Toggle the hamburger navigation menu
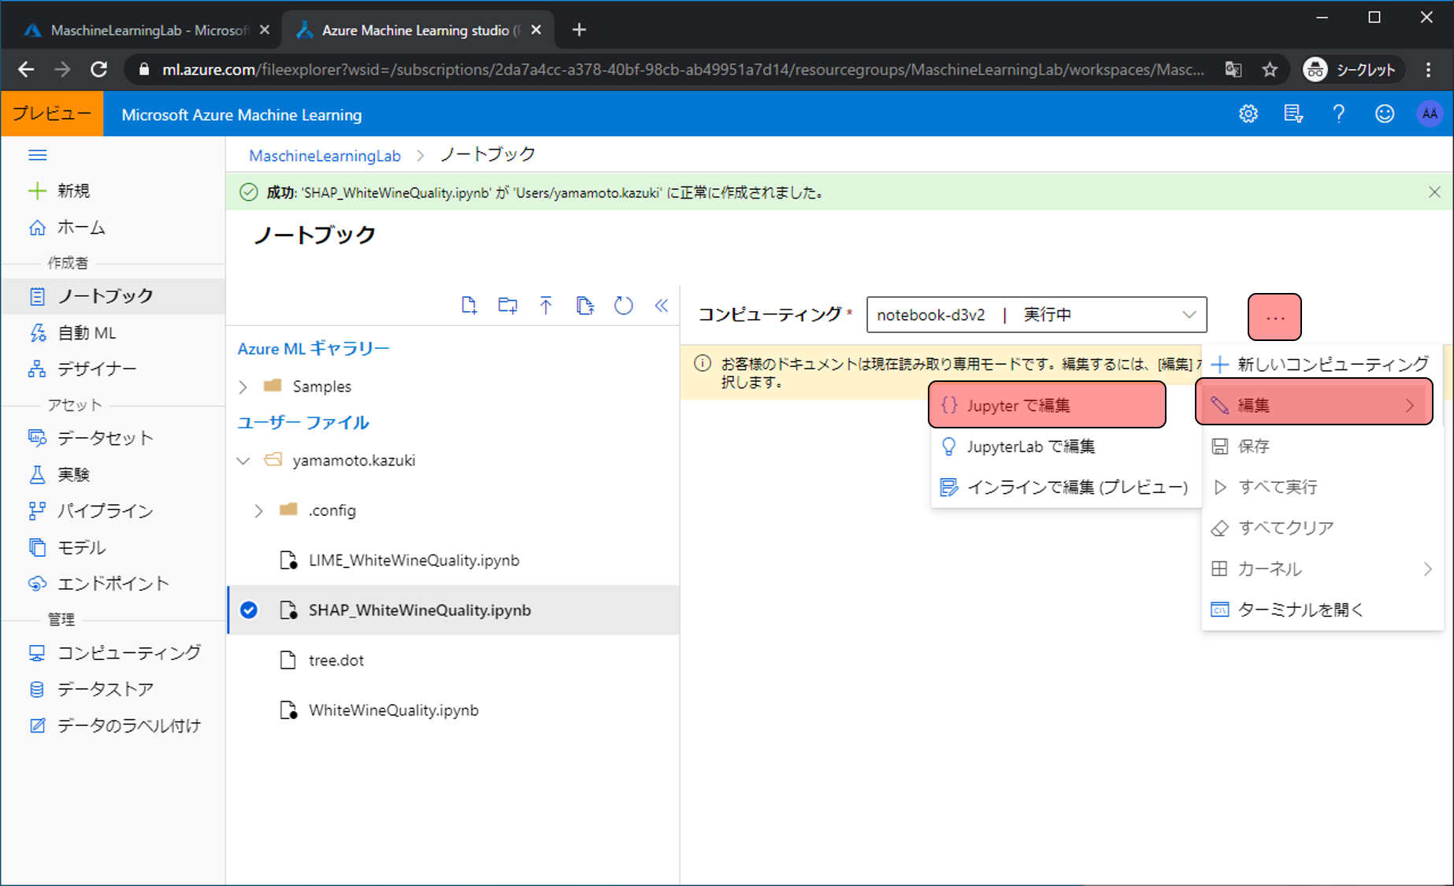This screenshot has height=886, width=1454. (37, 155)
